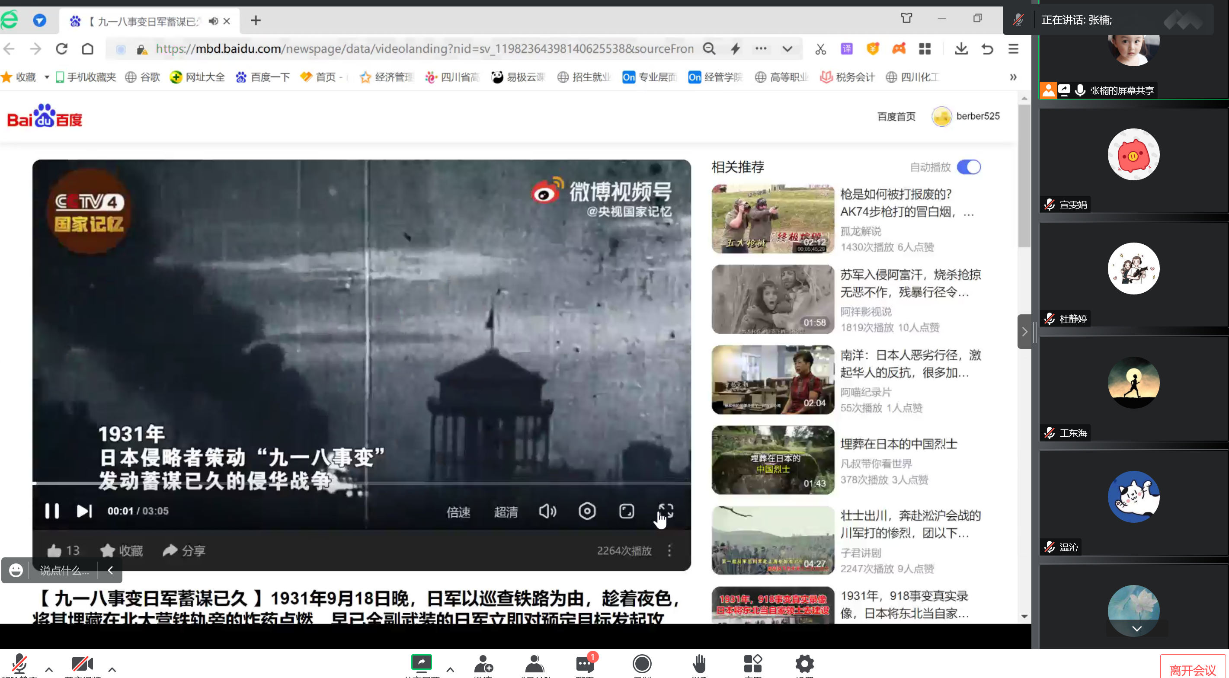Unmute the microphone in meeting toolbar
The image size is (1229, 678).
point(19,663)
